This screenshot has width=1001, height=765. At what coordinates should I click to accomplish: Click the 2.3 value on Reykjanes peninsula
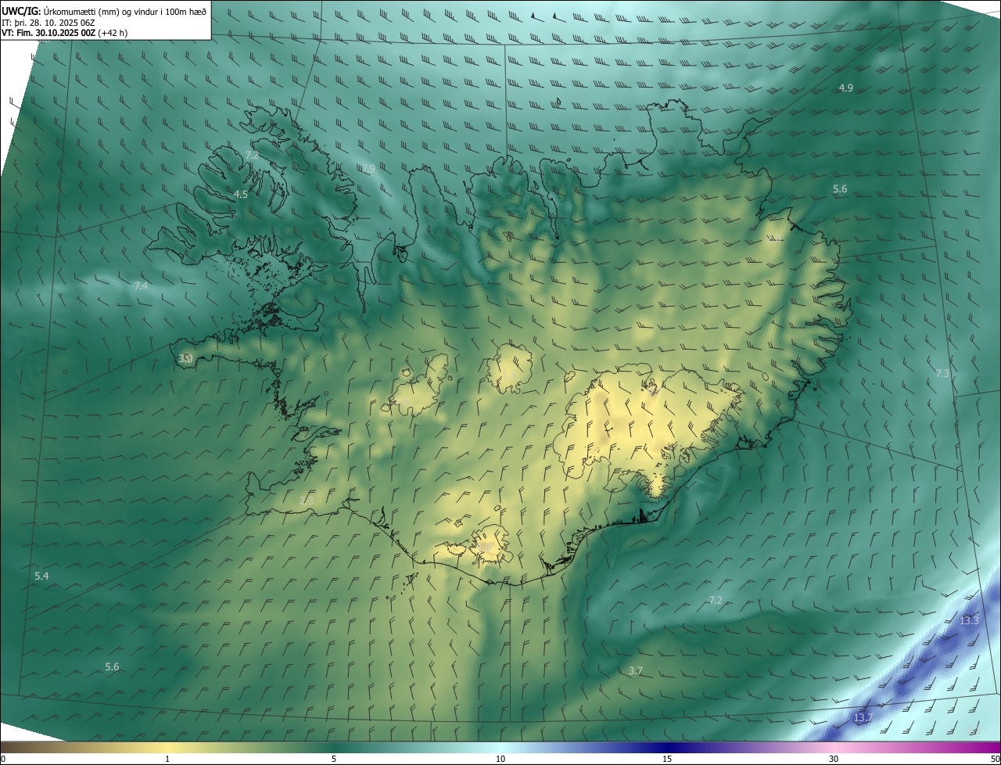coord(307,500)
